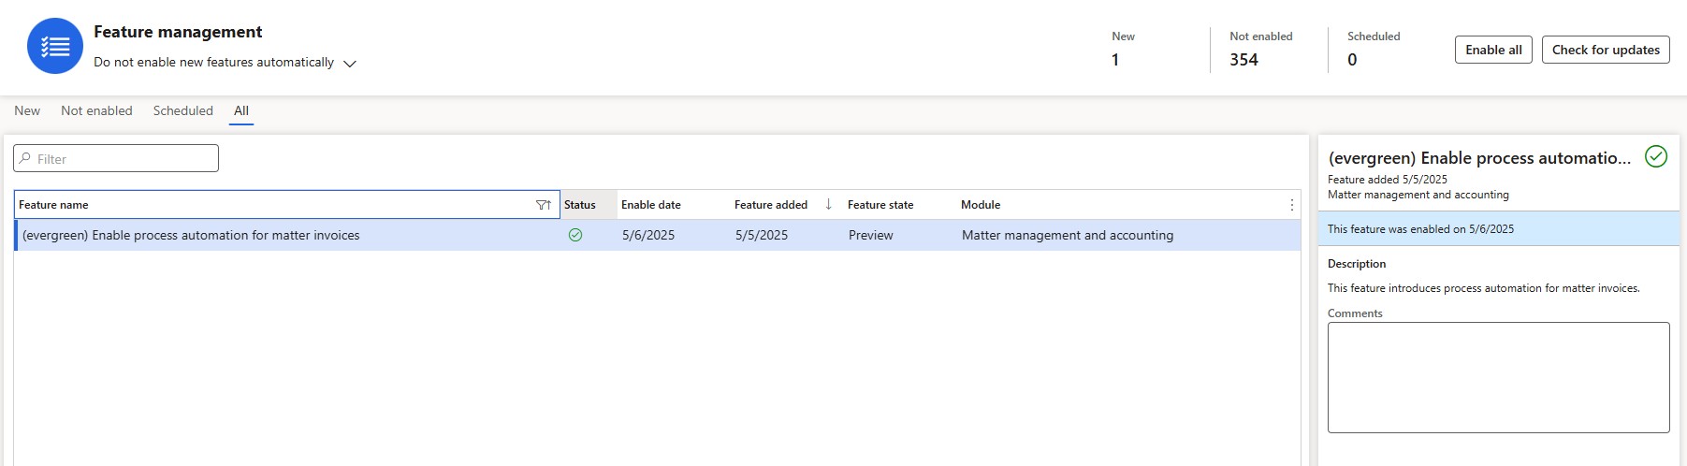Click the Enable all button

tap(1493, 50)
